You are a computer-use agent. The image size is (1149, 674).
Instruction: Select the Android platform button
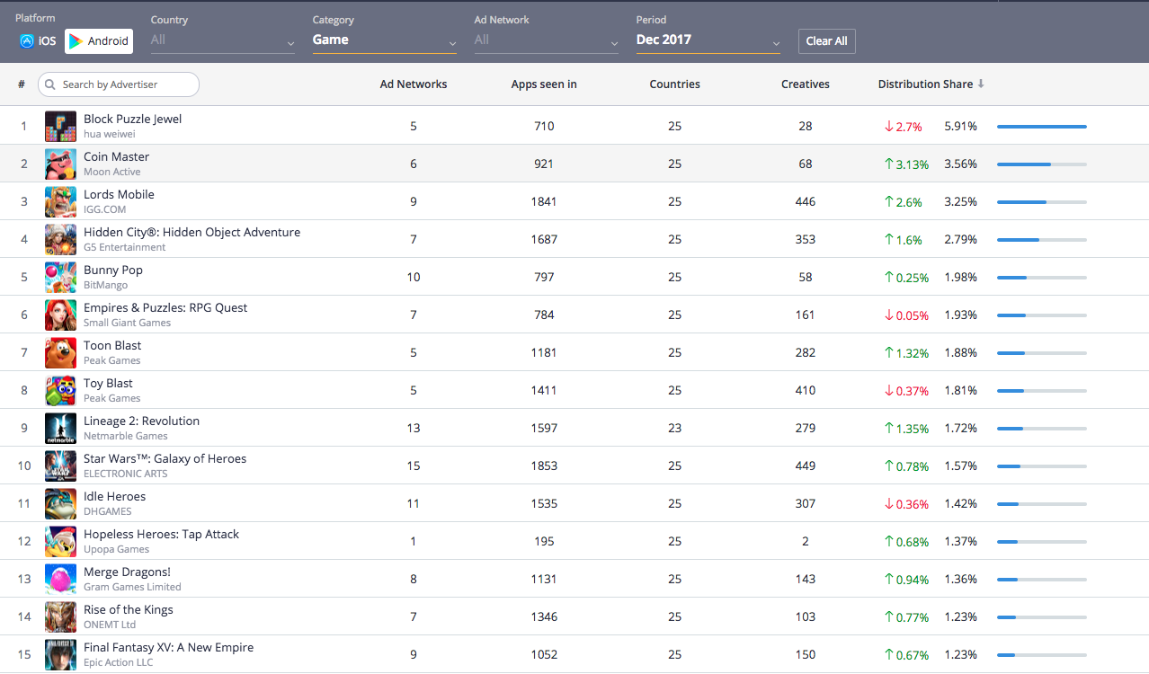pos(99,41)
